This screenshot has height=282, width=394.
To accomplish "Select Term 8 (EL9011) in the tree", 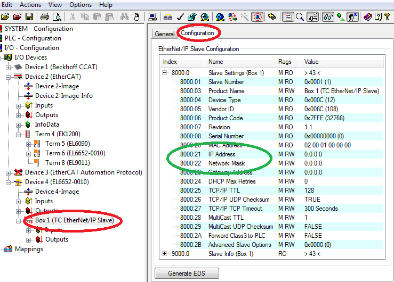I will pyautogui.click(x=68, y=163).
